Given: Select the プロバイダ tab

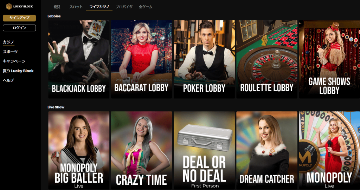Looking at the screenshot, I should point(124,7).
